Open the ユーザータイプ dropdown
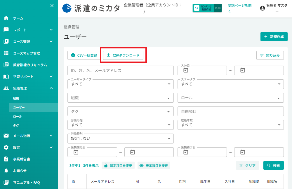The height and width of the screenshot is (189, 292). click(121, 84)
